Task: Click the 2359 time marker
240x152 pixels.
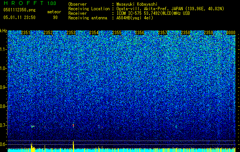Action: (208, 33)
